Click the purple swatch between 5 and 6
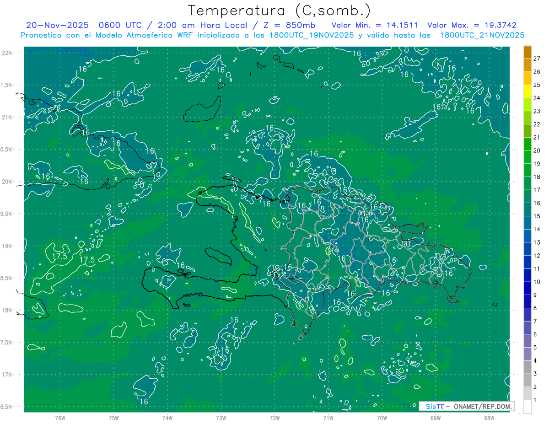Image resolution: width=549 pixels, height=424 pixels. click(527, 341)
